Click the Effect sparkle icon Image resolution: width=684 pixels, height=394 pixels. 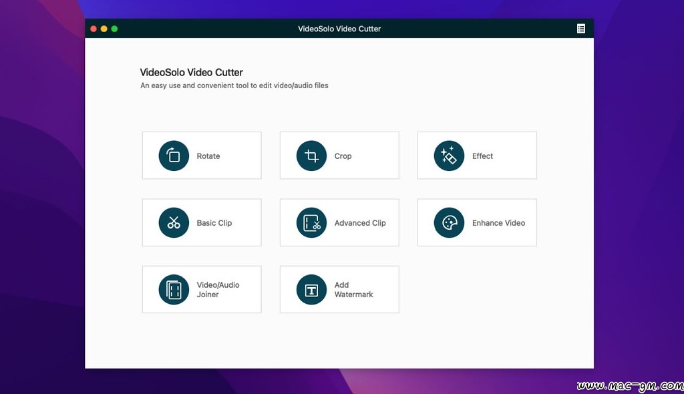(x=449, y=156)
